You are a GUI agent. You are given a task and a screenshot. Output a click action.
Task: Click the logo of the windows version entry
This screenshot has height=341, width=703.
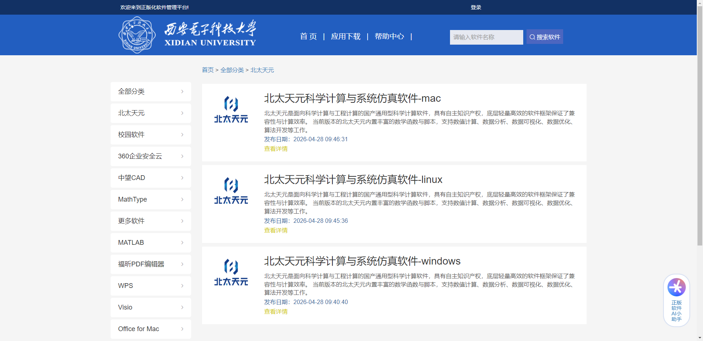(x=231, y=272)
